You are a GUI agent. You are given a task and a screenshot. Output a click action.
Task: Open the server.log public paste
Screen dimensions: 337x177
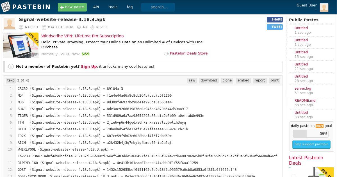click(303, 88)
